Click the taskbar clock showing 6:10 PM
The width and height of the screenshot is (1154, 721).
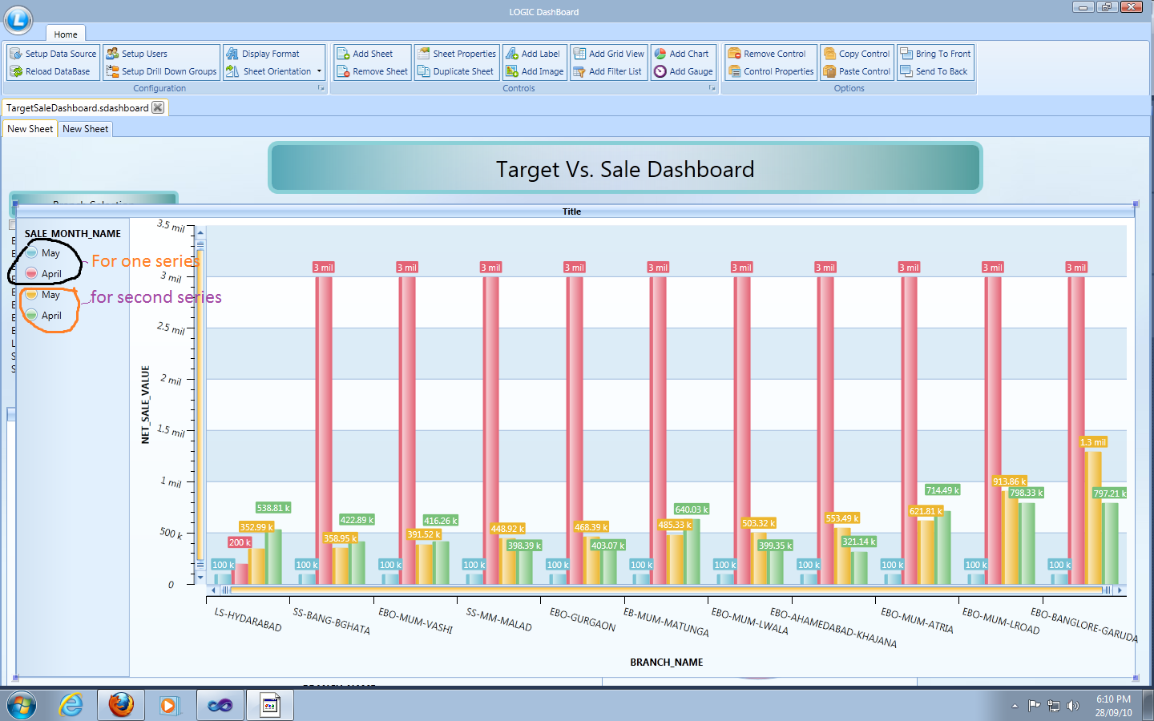(x=1114, y=706)
